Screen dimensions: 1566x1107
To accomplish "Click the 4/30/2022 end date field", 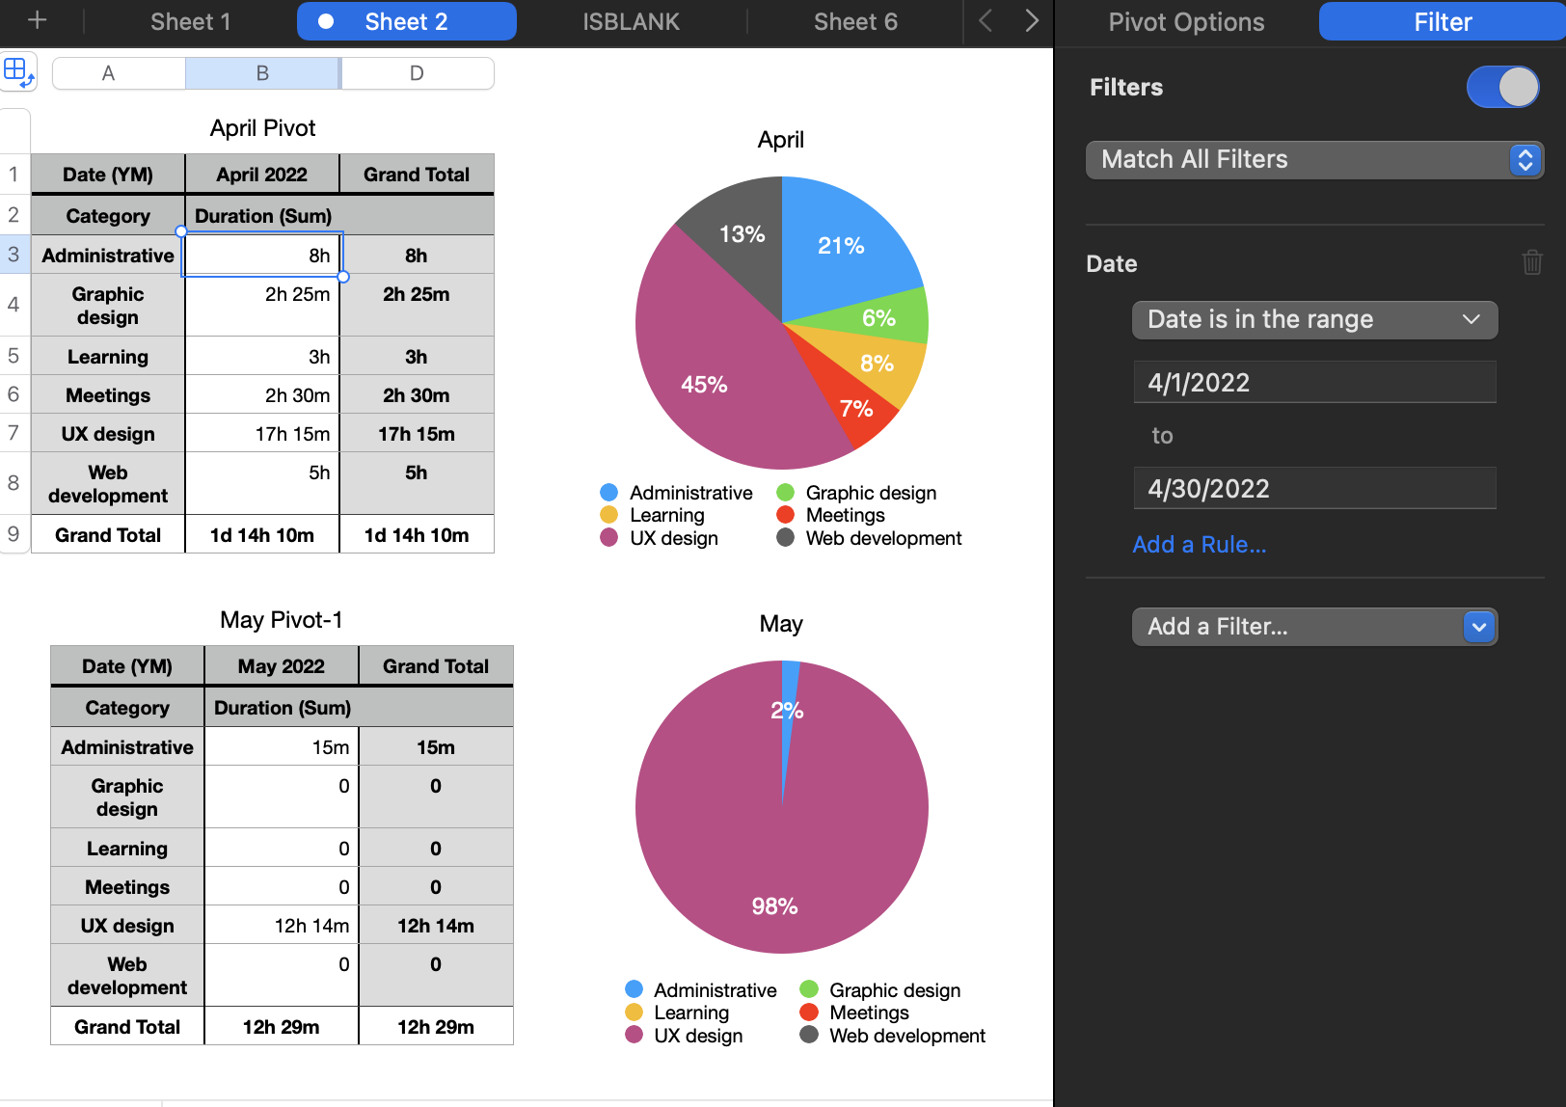I will click(1314, 488).
